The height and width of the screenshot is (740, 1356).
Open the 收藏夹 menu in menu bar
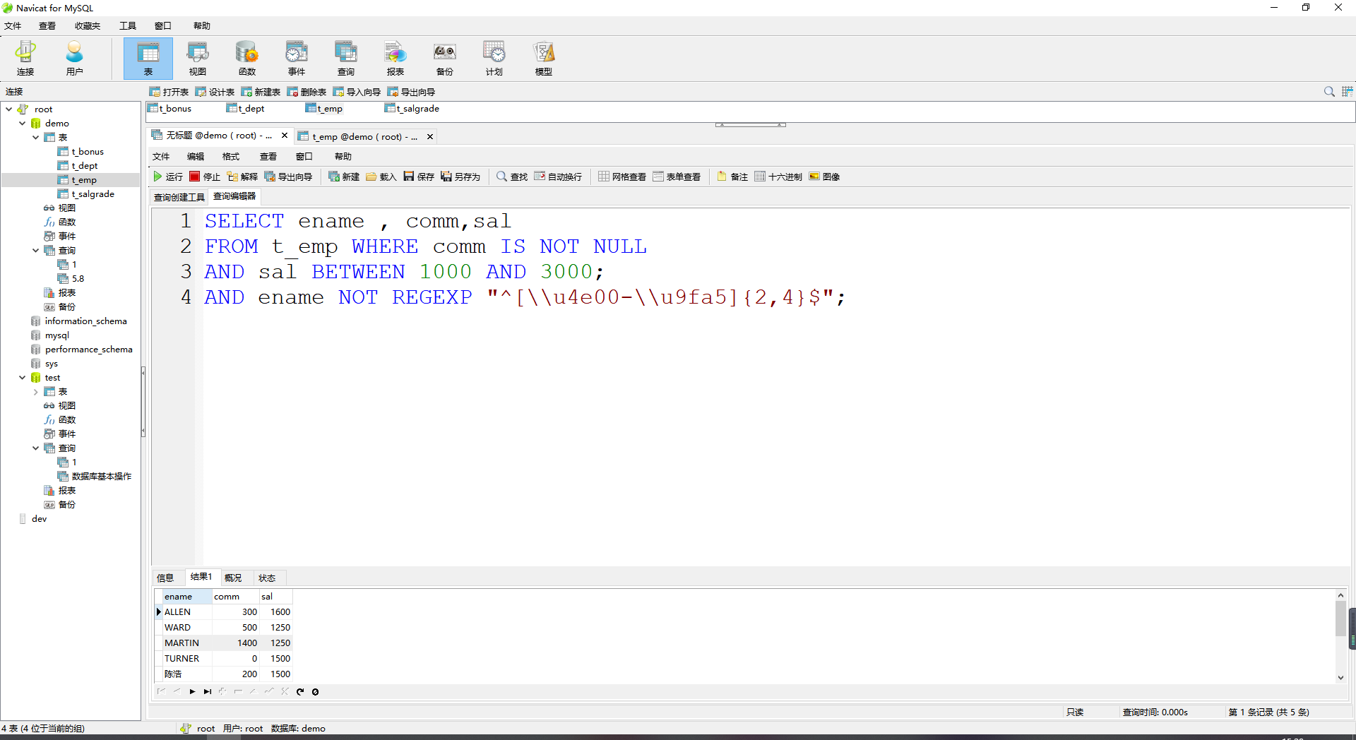(x=88, y=26)
